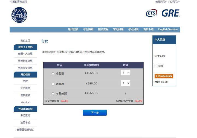This screenshot has height=138, width=197.
Task: Open the quantity dropdown for 报名费
Action: coord(125,73)
